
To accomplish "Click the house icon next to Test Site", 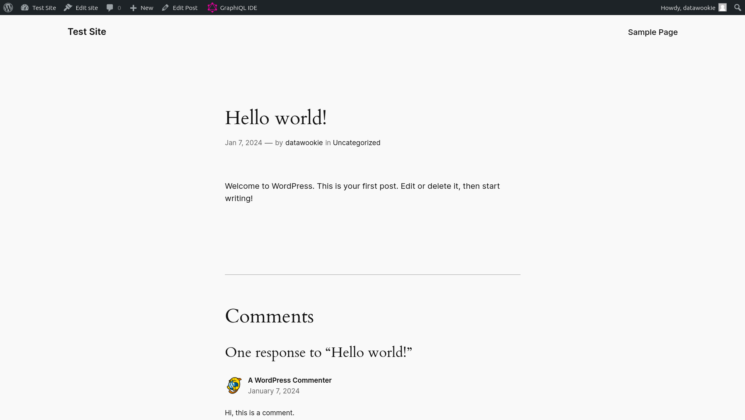I will (x=25, y=8).
